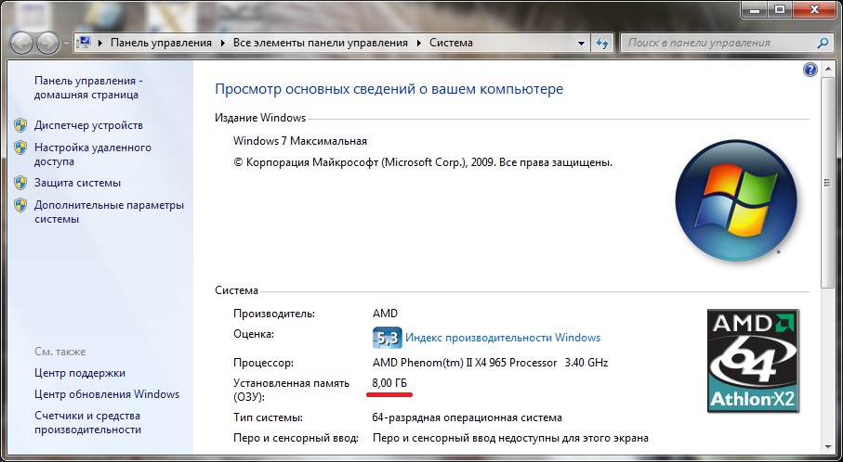Image resolution: width=843 pixels, height=462 pixels.
Task: Go back with the Back arrow button
Action: (x=22, y=43)
